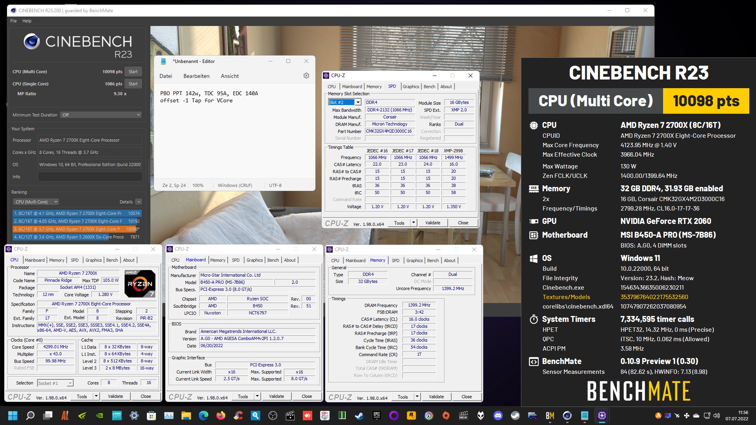Image resolution: width=756 pixels, height=425 pixels.
Task: Click the Ansicht menu in Notepad editor
Action: tap(229, 77)
